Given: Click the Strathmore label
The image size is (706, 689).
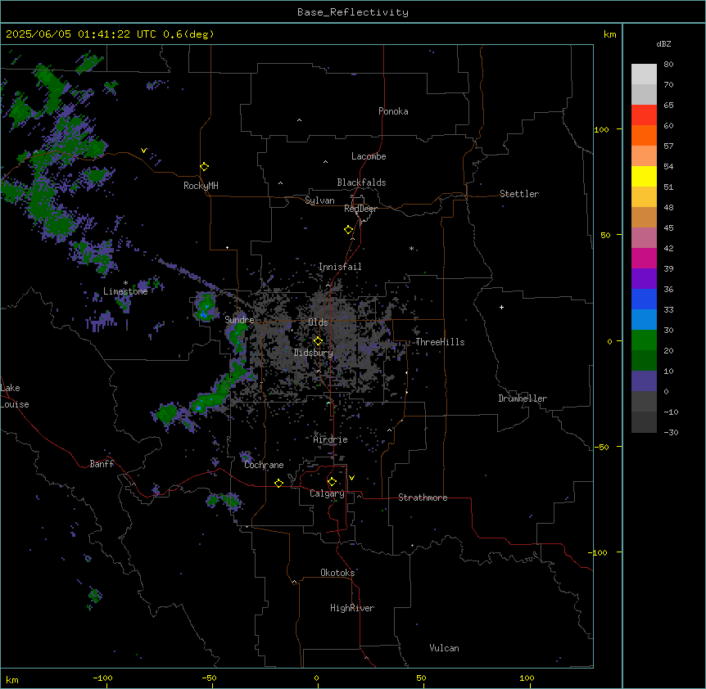Looking at the screenshot, I should 423,498.
